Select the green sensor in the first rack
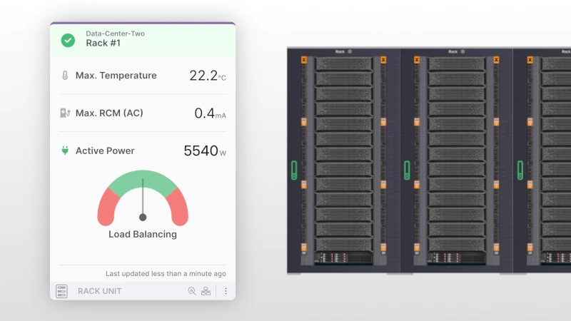571x321 pixels. (x=294, y=170)
